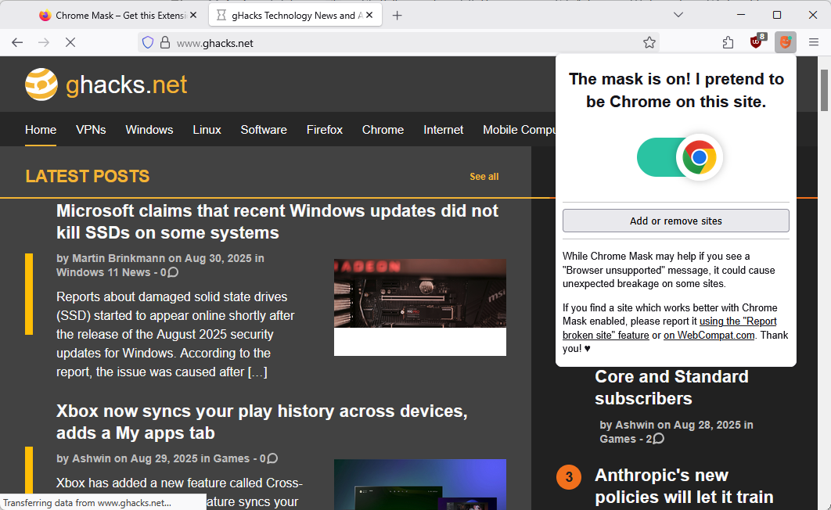Open the Linux menu item
The image size is (831, 510).
coord(207,130)
